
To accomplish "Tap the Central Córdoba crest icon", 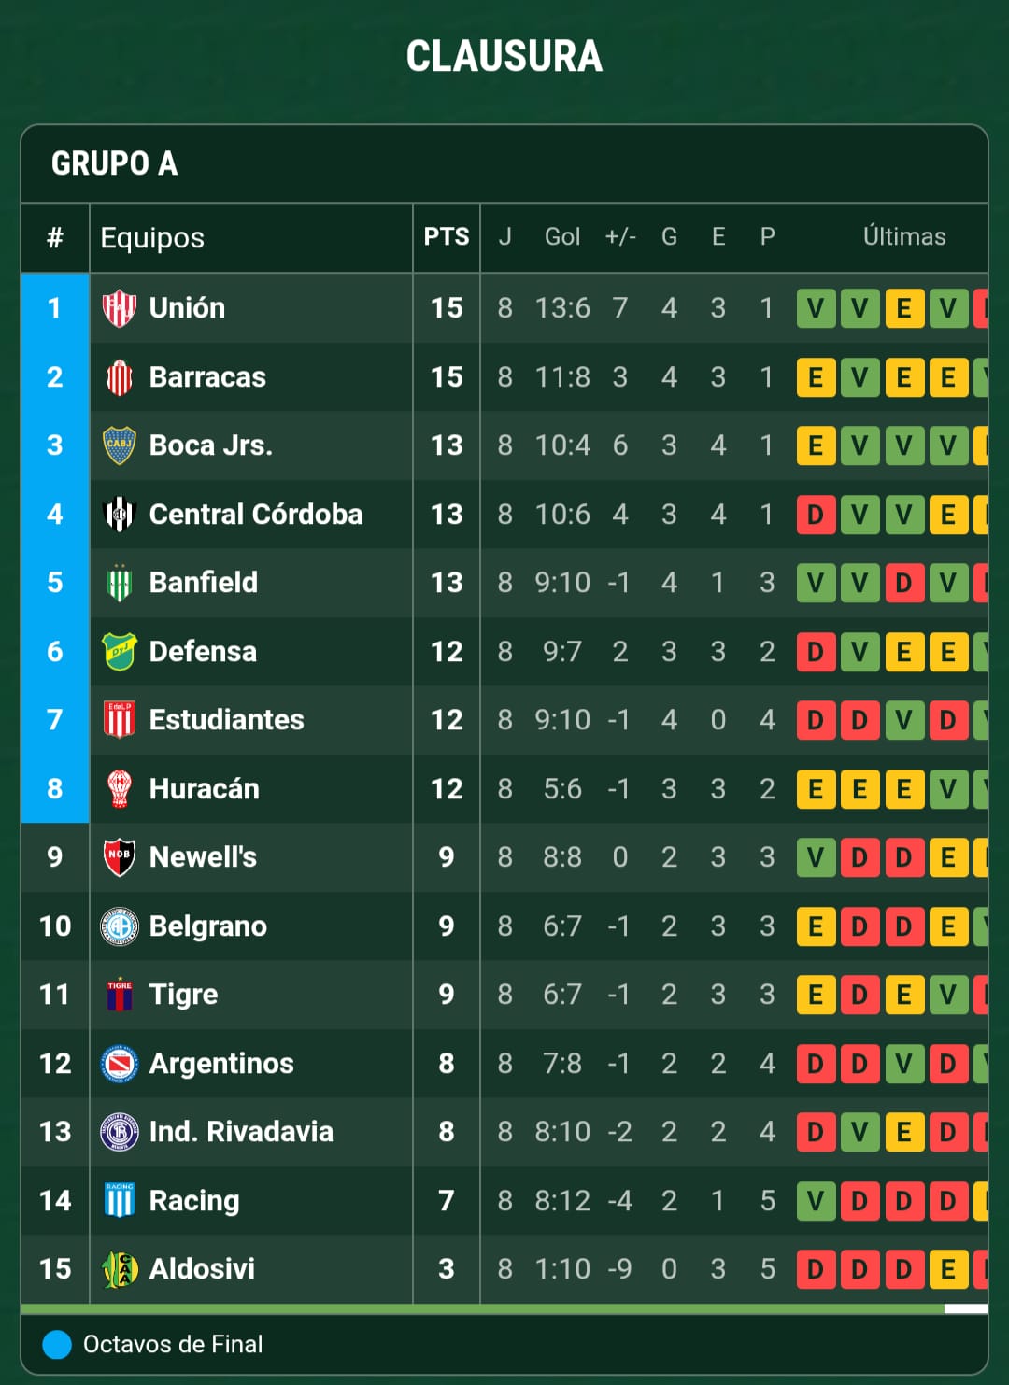I will [x=119, y=515].
